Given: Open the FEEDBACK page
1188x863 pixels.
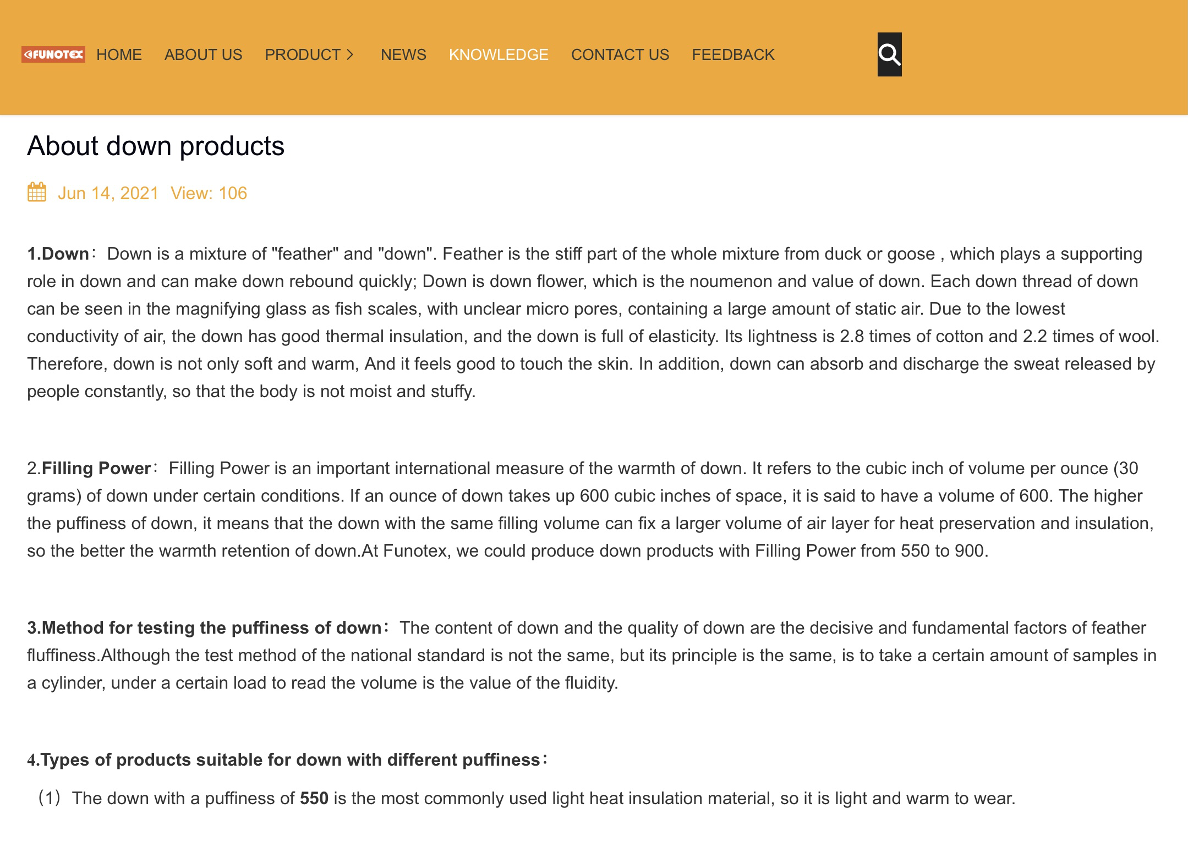Looking at the screenshot, I should coord(733,54).
